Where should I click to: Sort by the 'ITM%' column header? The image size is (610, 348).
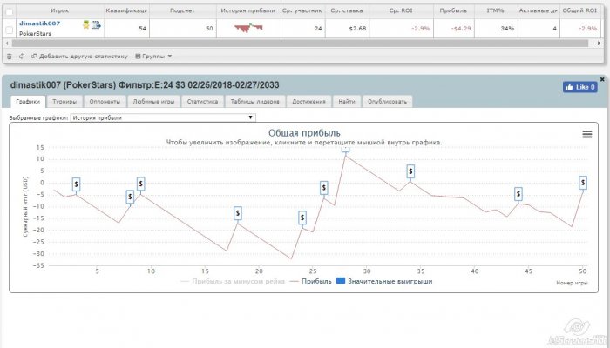[x=496, y=10]
